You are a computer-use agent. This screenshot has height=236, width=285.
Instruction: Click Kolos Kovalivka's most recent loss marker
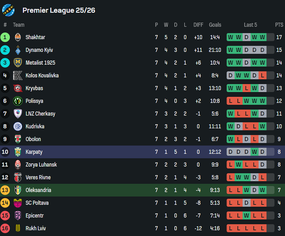(x=262, y=76)
